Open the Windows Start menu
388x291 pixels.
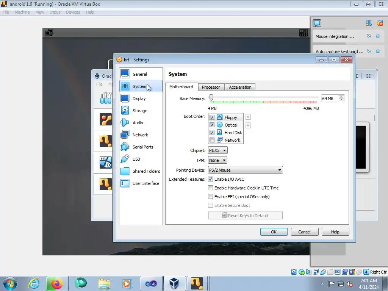10,283
